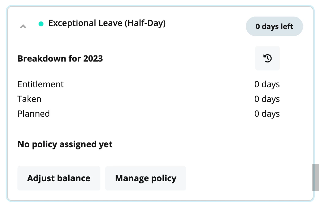Click the gray vertical scrollbar thumb
The width and height of the screenshot is (319, 207).
[315, 177]
